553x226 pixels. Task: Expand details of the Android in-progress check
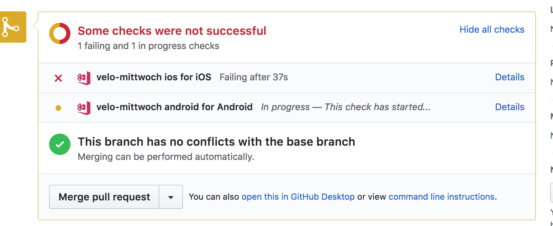point(510,107)
